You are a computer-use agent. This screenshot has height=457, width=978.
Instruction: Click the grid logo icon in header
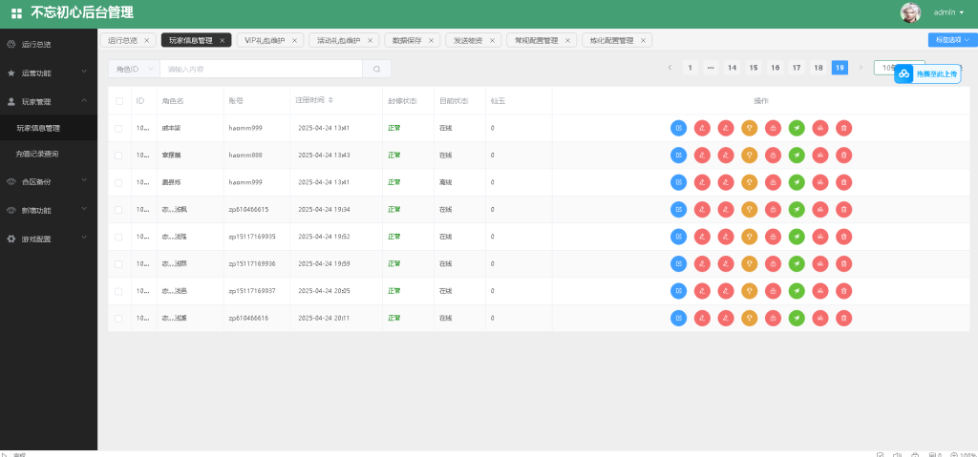coord(16,13)
